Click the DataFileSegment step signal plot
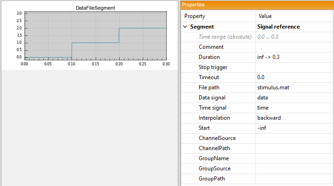Image resolution: width=334 pixels, height=186 pixels. 96,35
